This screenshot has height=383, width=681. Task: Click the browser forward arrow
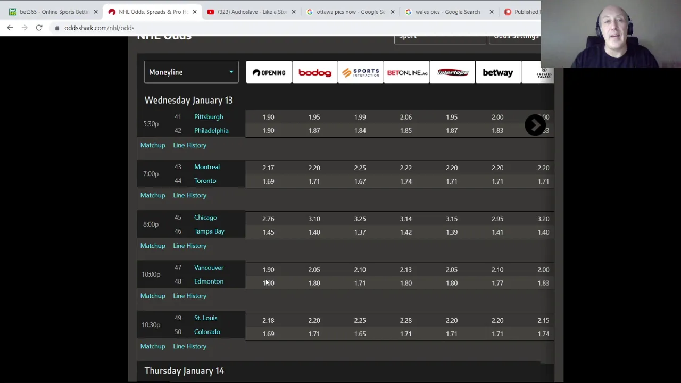(x=24, y=28)
